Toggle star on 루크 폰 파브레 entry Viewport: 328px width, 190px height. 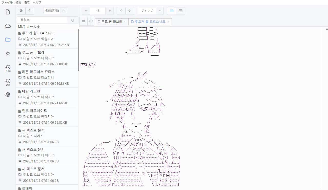(20, 64)
